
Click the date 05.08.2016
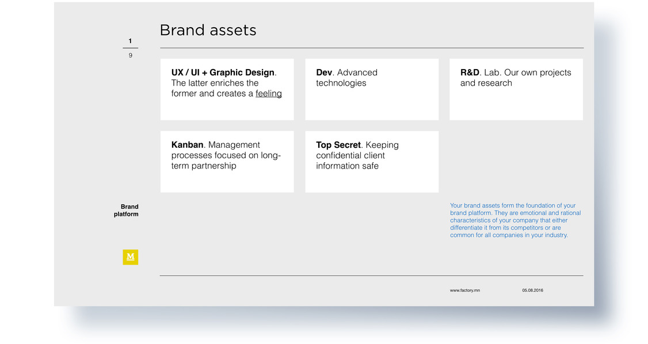pyautogui.click(x=532, y=291)
